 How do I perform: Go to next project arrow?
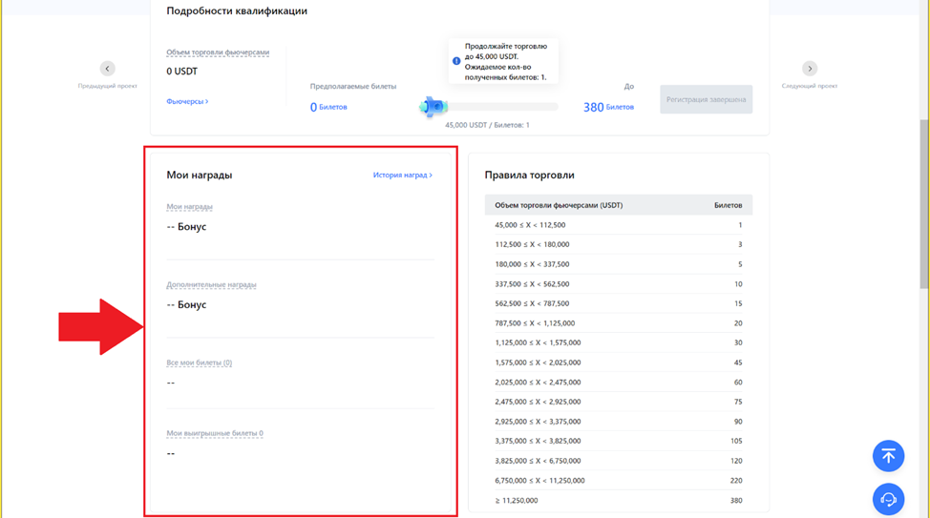[x=810, y=69]
